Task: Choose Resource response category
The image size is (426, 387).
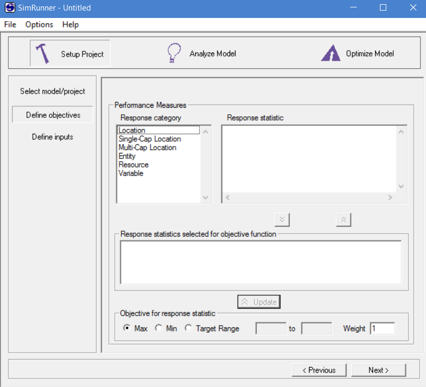Action: [x=159, y=165]
